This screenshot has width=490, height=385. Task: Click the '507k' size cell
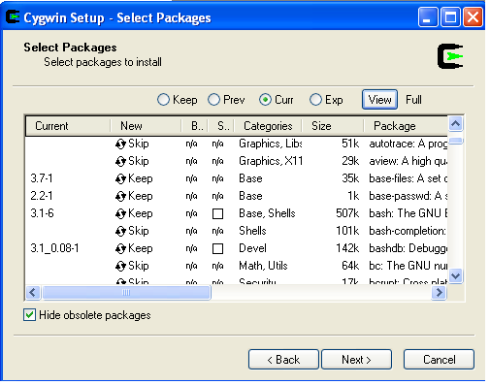pyautogui.click(x=347, y=213)
